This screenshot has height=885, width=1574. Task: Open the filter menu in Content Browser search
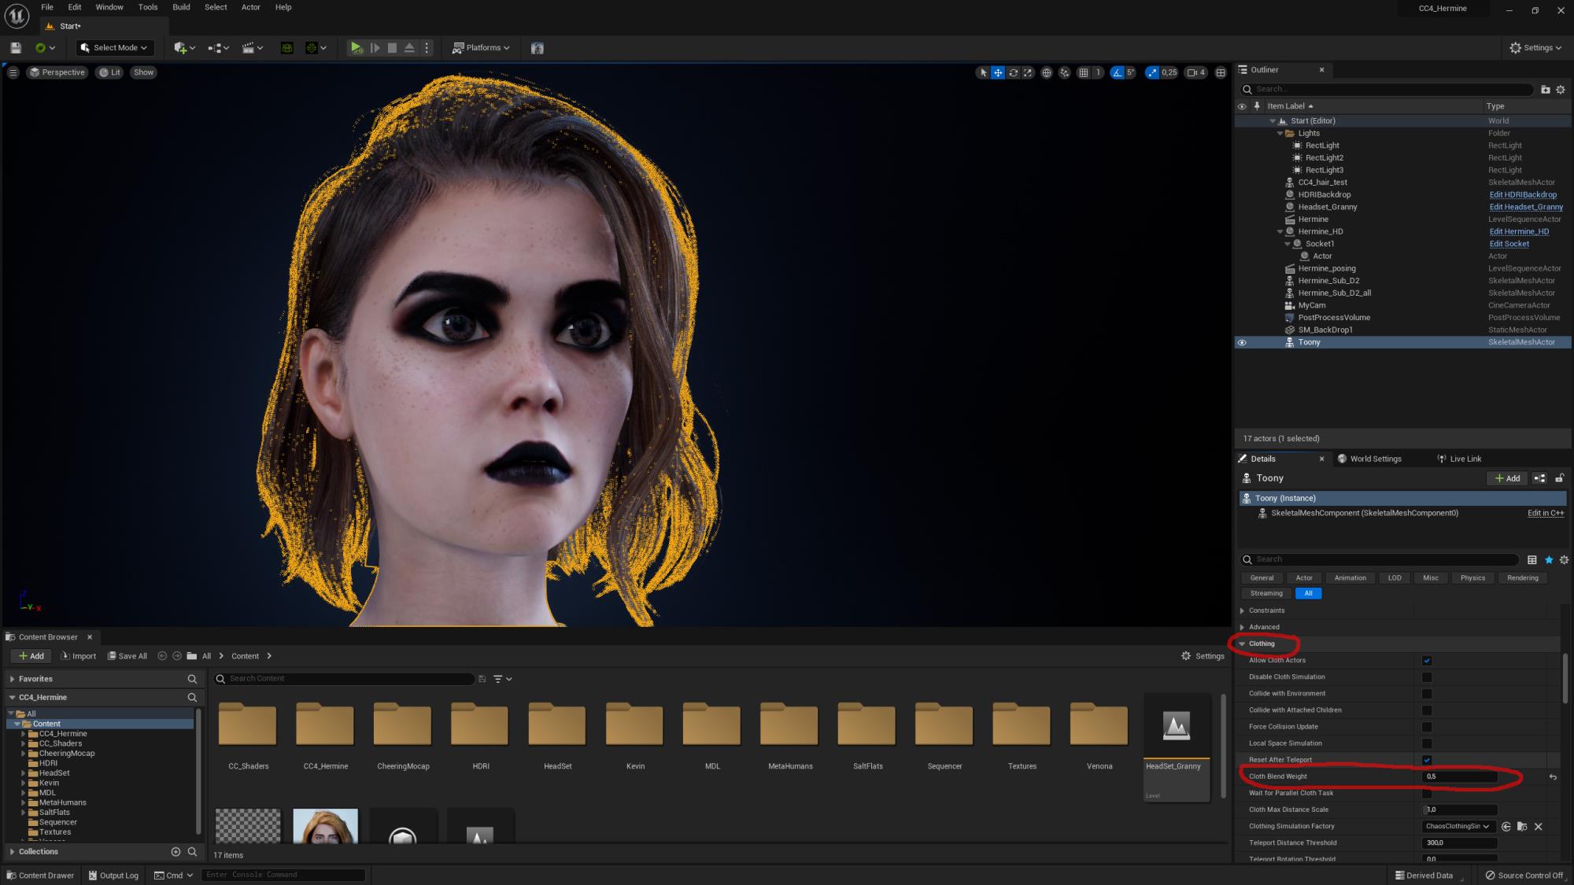coord(502,679)
